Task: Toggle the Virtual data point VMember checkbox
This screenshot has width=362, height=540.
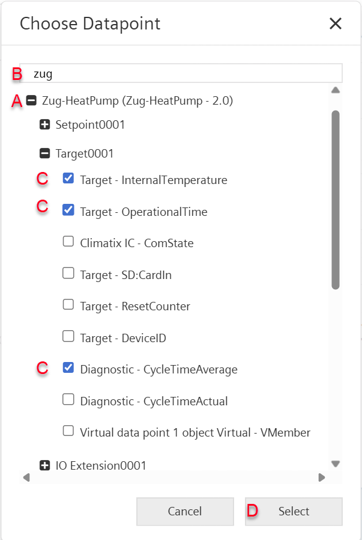Action: tap(68, 431)
